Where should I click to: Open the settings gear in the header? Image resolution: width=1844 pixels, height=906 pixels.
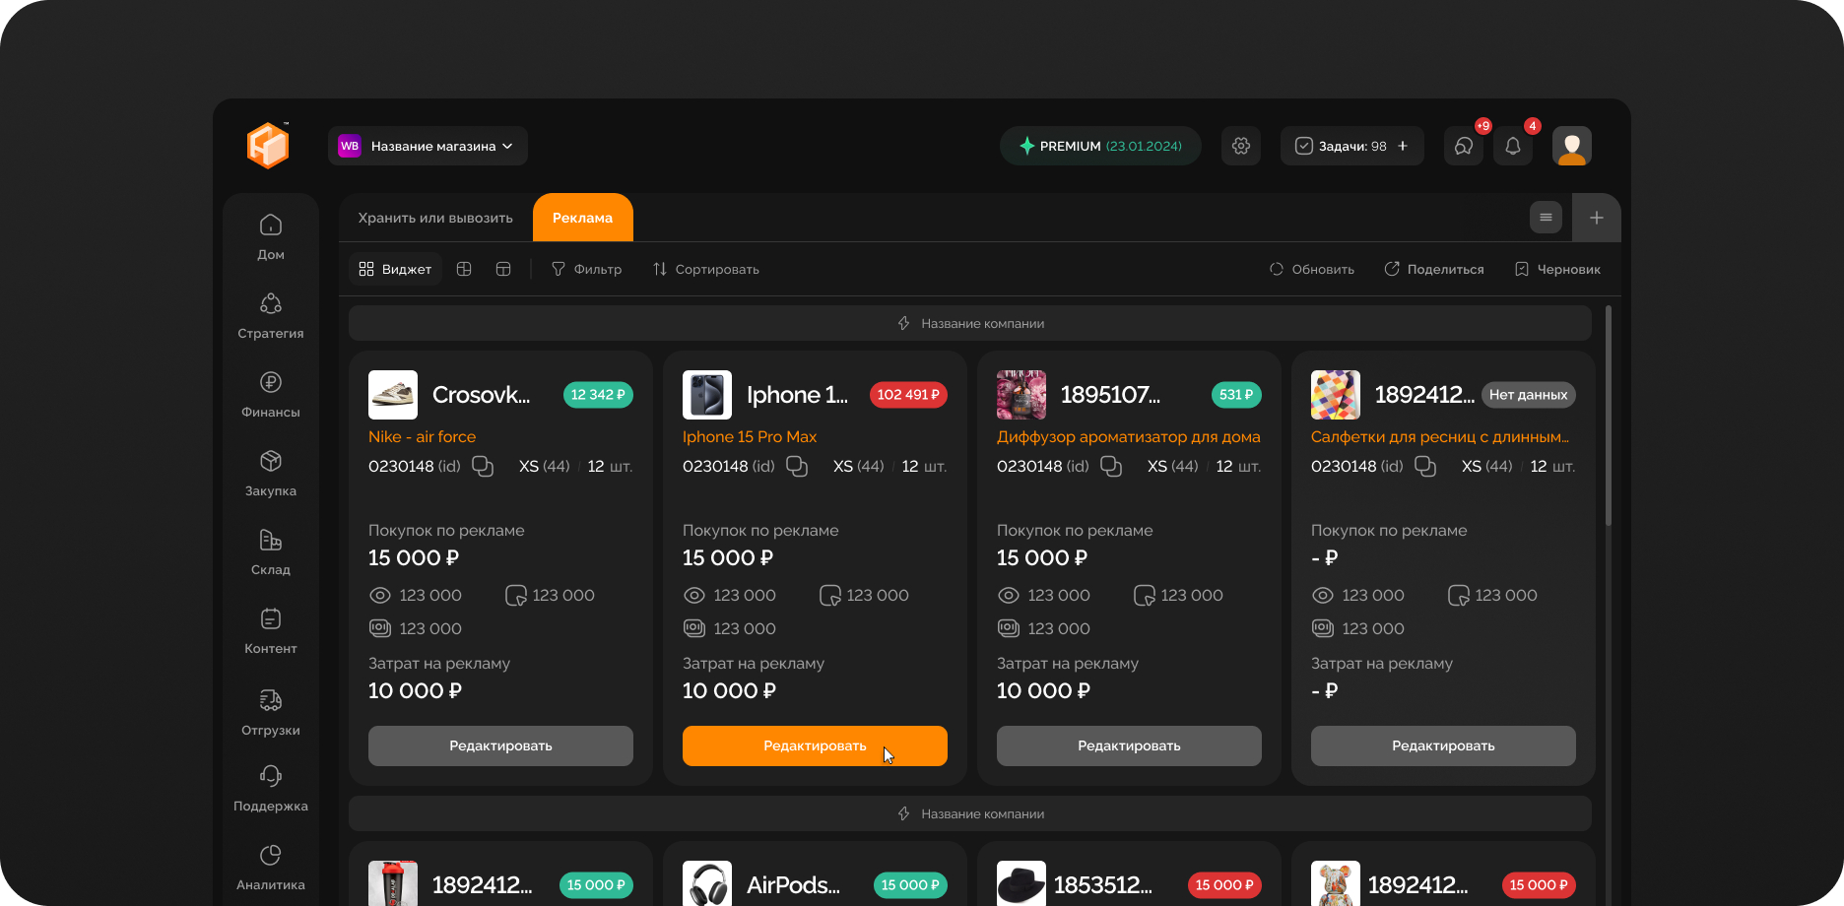1240,146
